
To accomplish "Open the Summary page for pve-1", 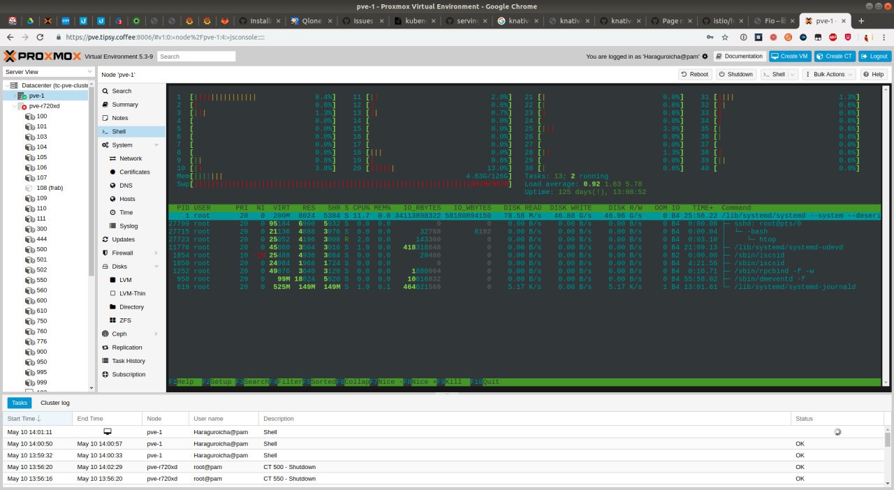I will (124, 104).
